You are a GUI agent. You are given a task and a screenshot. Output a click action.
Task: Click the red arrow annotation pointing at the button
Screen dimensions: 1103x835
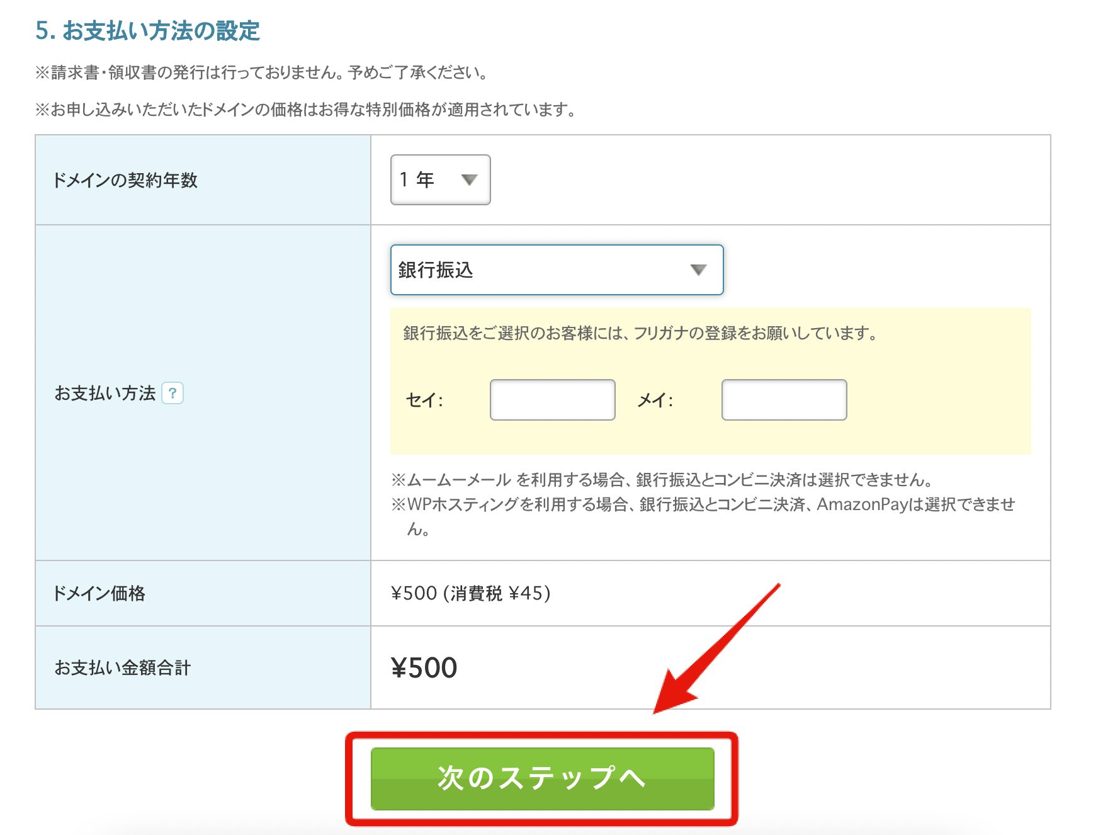tap(716, 649)
